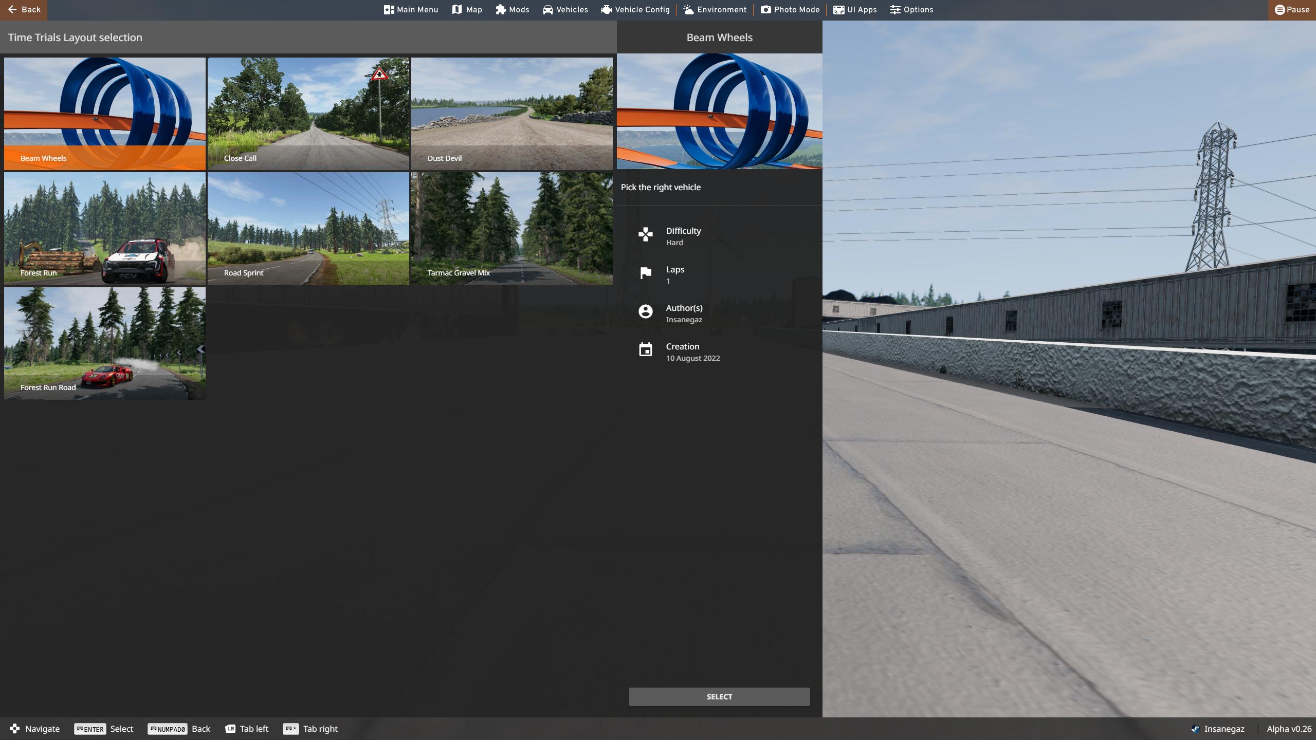The image size is (1316, 740).
Task: Click the Mods puzzle icon
Action: pos(501,10)
